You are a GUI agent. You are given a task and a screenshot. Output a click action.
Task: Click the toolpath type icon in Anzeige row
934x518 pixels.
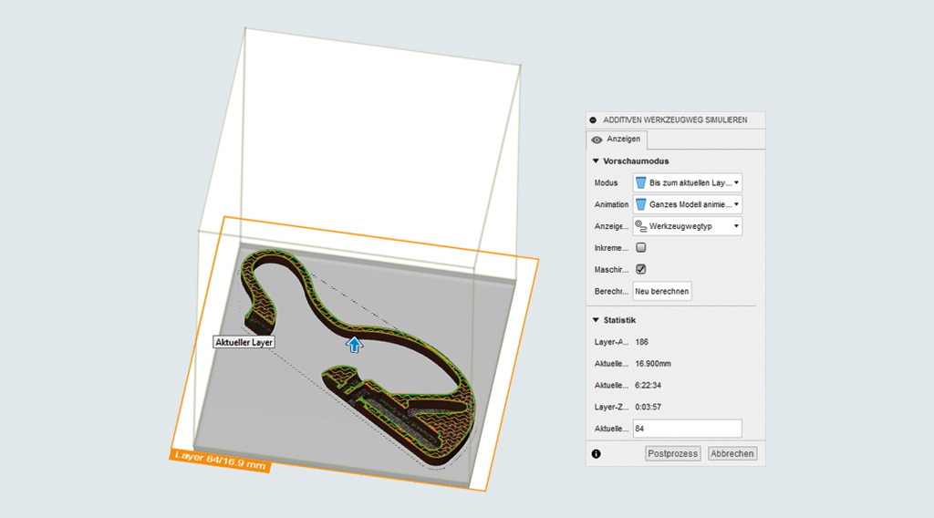tap(640, 225)
